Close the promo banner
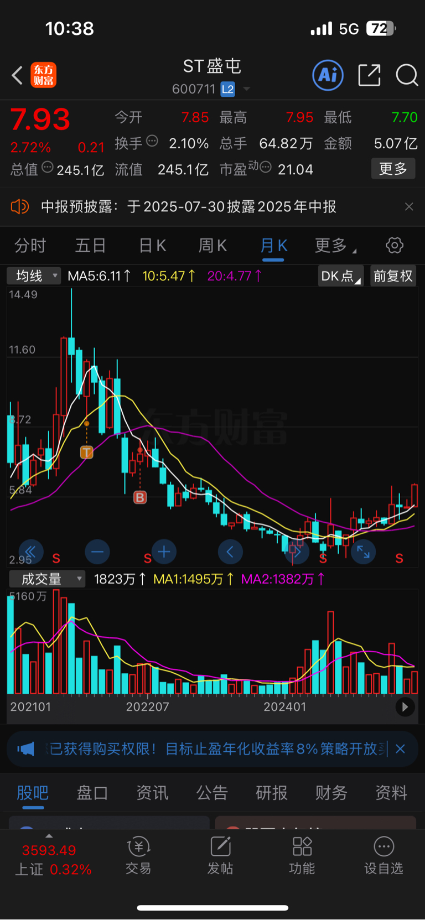 point(401,749)
